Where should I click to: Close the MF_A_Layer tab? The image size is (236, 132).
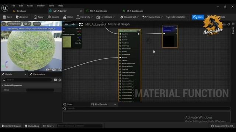(81, 11)
